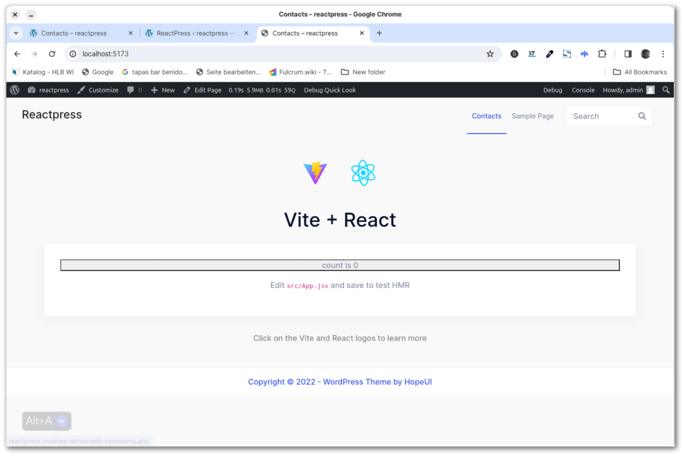Click the src/App.jsx code text
The height and width of the screenshot is (456, 684).
(x=307, y=286)
